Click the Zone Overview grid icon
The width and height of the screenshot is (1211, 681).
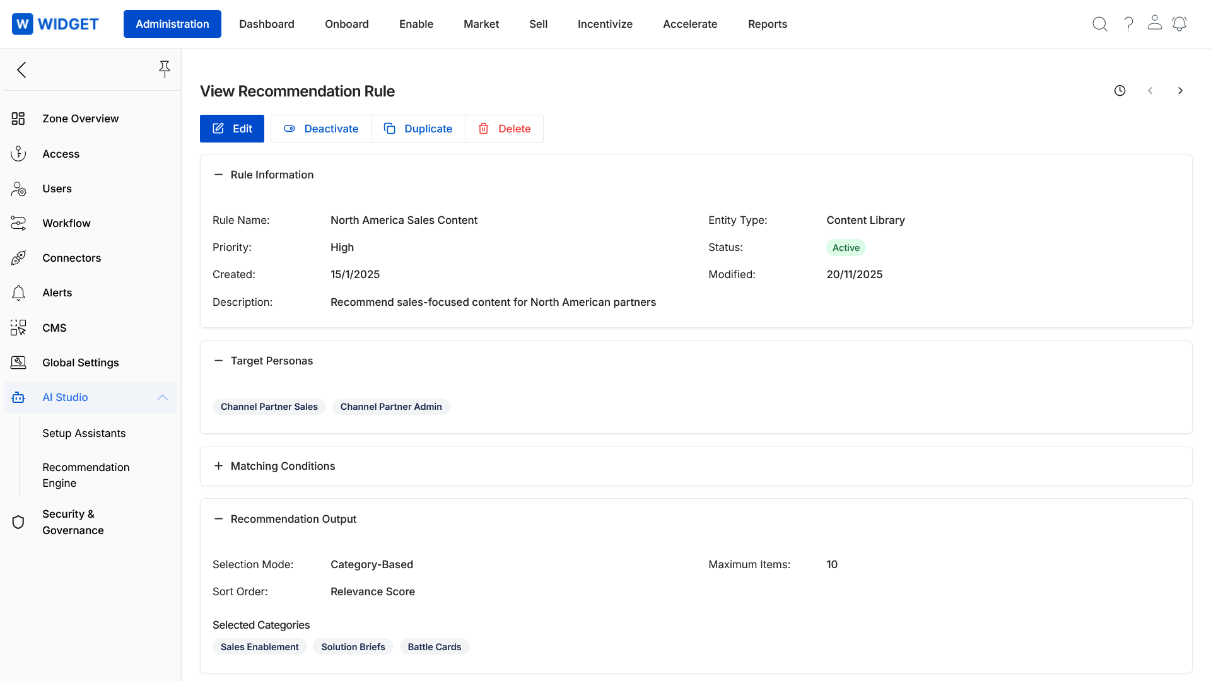[x=18, y=119]
